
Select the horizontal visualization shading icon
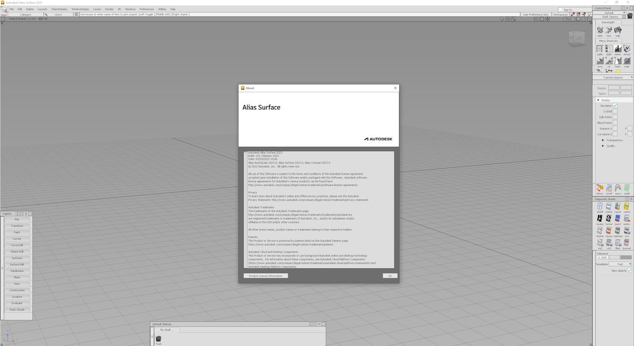[x=608, y=218]
